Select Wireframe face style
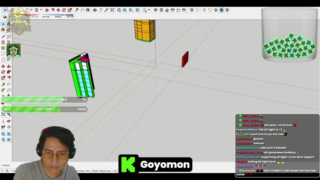This screenshot has width=320, height=180. coord(204,10)
